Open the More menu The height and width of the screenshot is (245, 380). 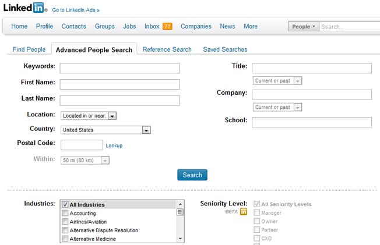point(251,26)
